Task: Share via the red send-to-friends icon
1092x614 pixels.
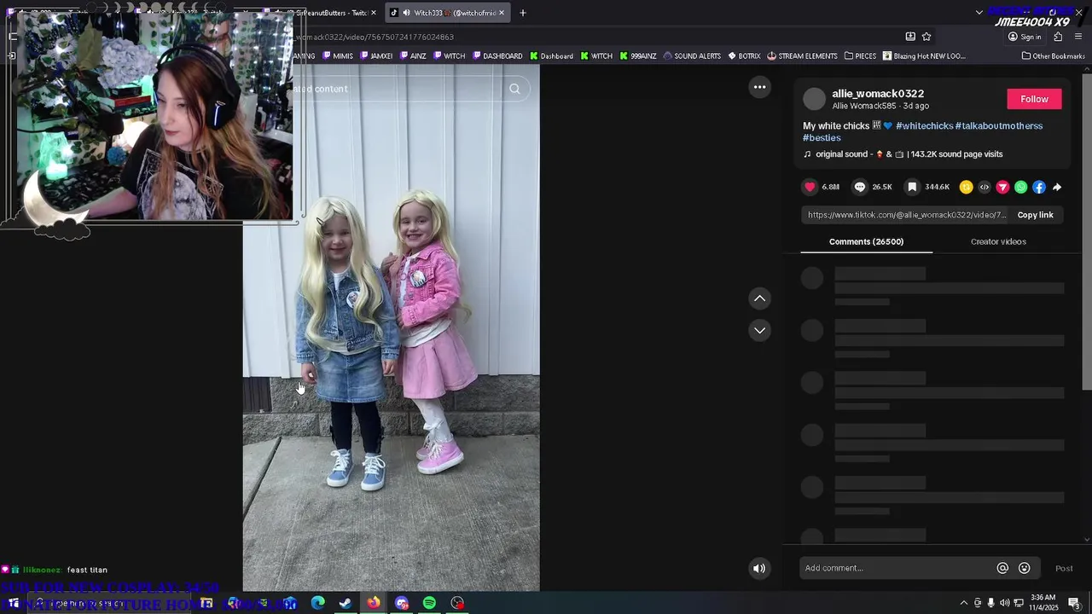Action: click(x=1002, y=187)
